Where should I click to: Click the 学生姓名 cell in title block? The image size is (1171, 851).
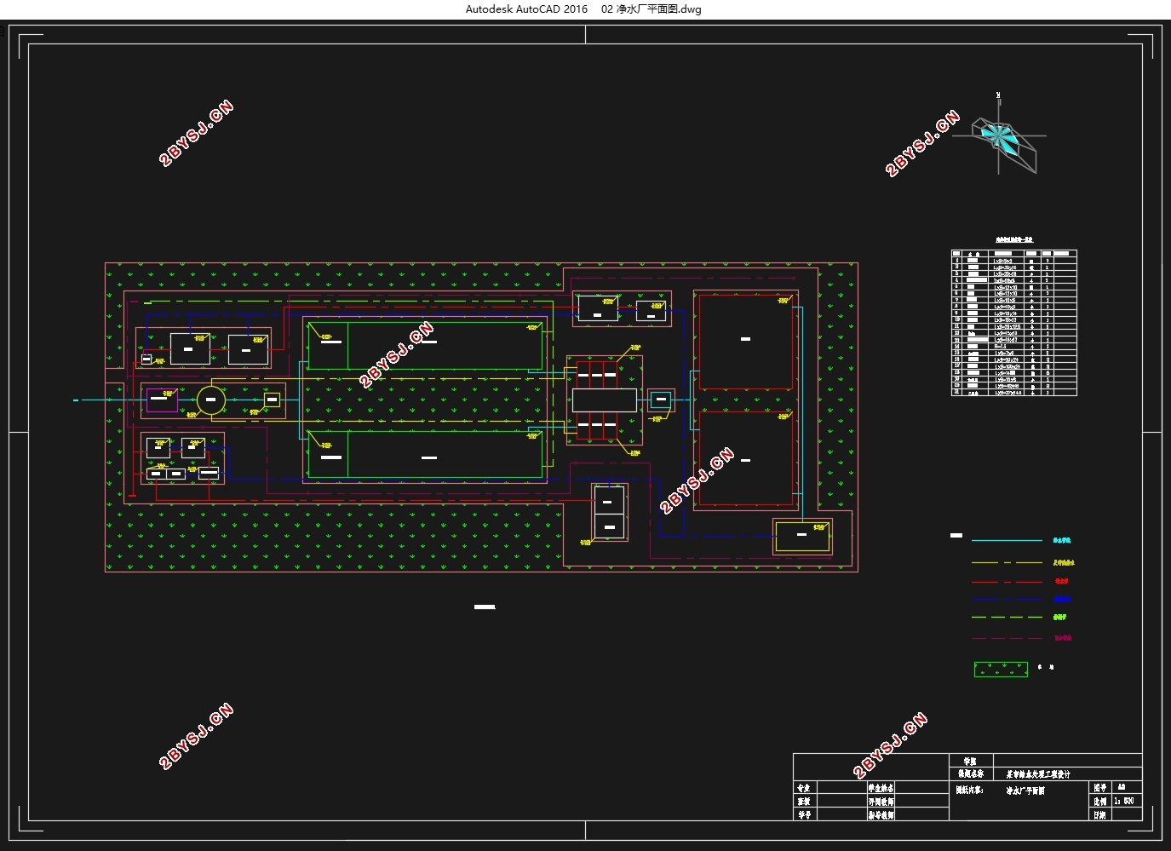click(x=881, y=788)
